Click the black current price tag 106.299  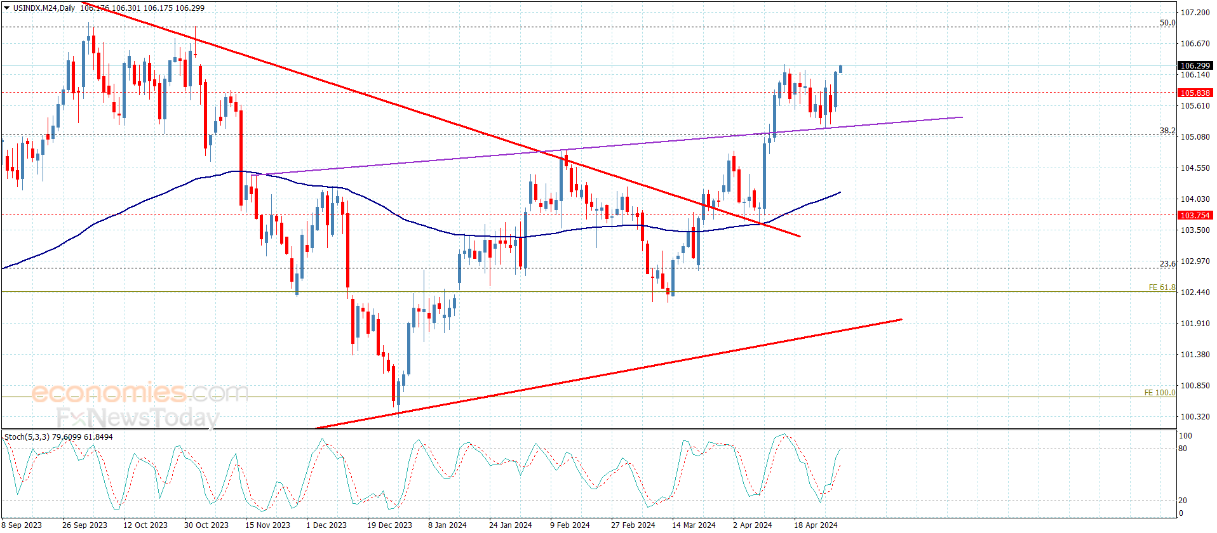(1195, 65)
